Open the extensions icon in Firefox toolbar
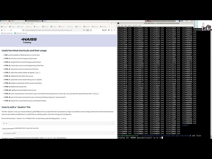This screenshot has width=212, height=159. (112, 30)
